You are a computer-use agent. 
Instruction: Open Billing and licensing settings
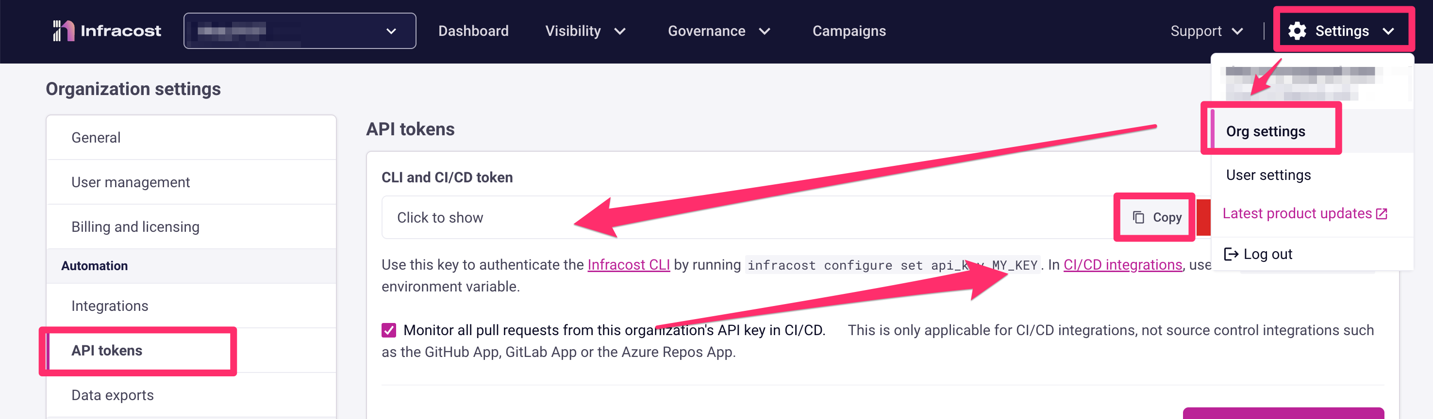click(x=135, y=227)
